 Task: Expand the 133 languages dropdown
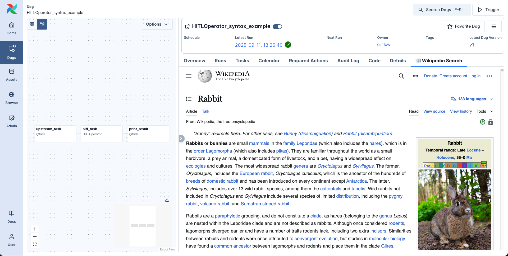[x=472, y=99]
